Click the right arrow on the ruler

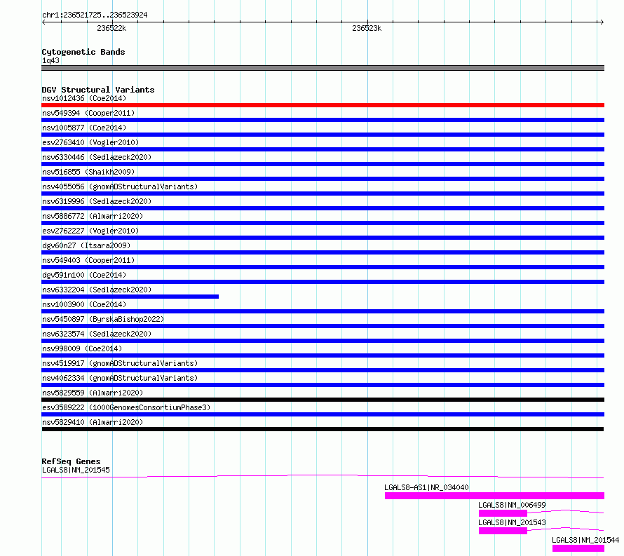(x=602, y=22)
